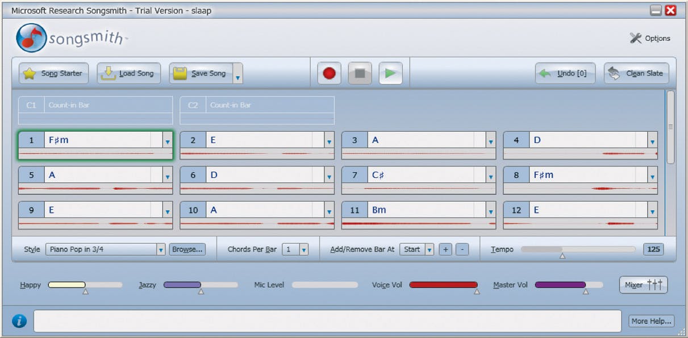
Task: Close the Songsmith window
Action: tap(670, 10)
